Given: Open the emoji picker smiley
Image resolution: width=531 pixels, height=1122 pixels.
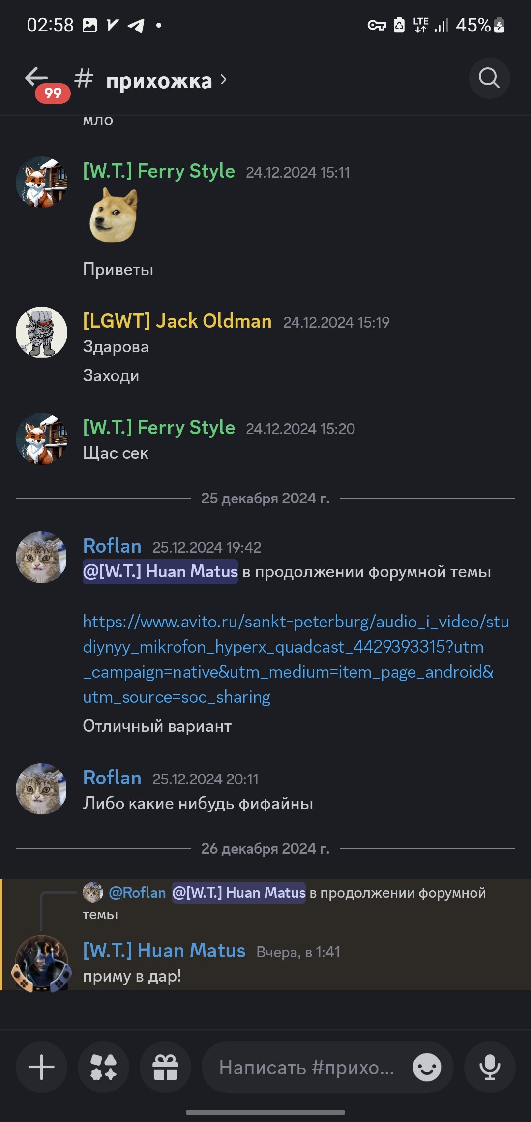Looking at the screenshot, I should [426, 1067].
